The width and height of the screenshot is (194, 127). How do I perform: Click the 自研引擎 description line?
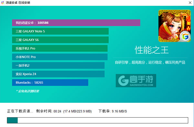[150, 62]
